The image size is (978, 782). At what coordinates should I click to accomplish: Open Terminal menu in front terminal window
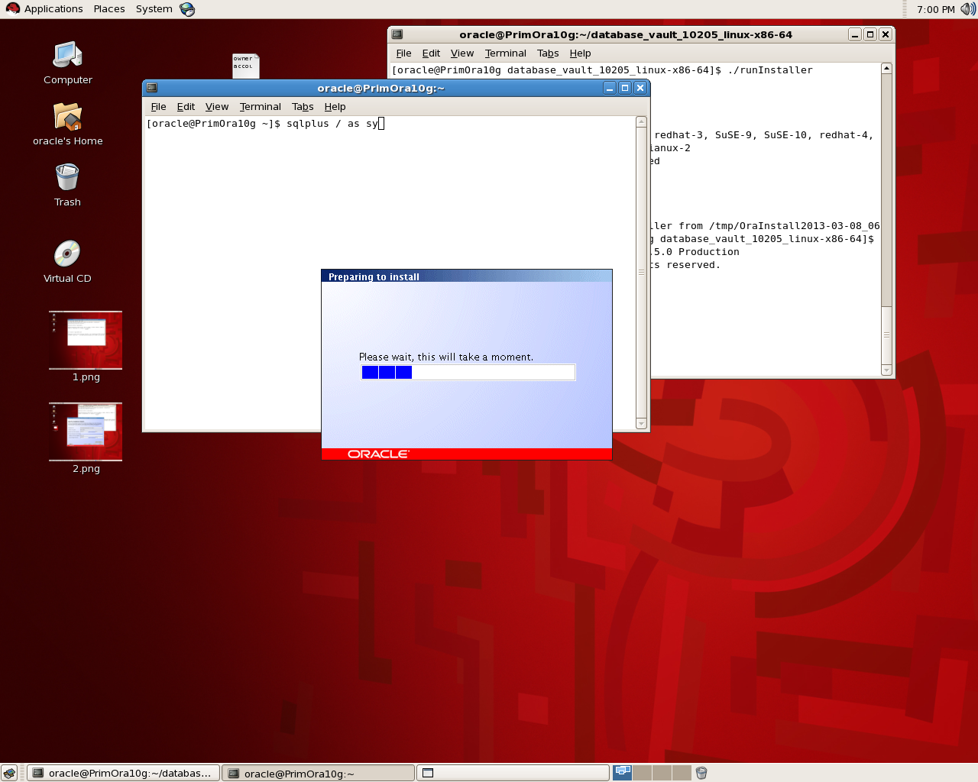click(260, 107)
